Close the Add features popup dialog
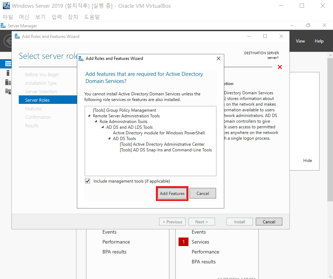 click(x=219, y=58)
